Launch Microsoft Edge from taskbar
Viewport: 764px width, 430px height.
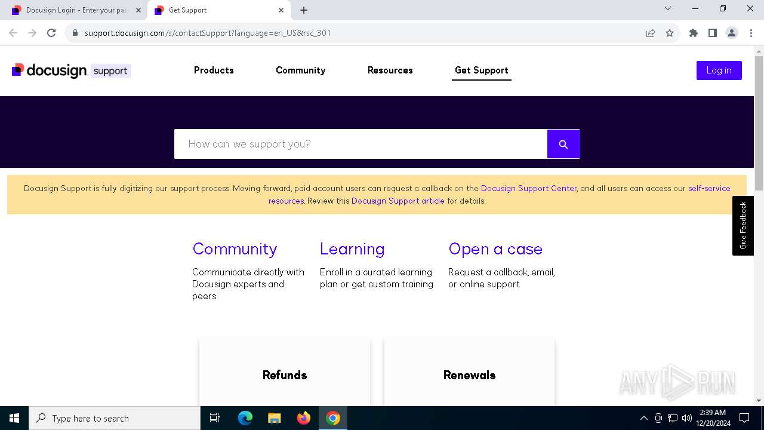click(x=245, y=418)
